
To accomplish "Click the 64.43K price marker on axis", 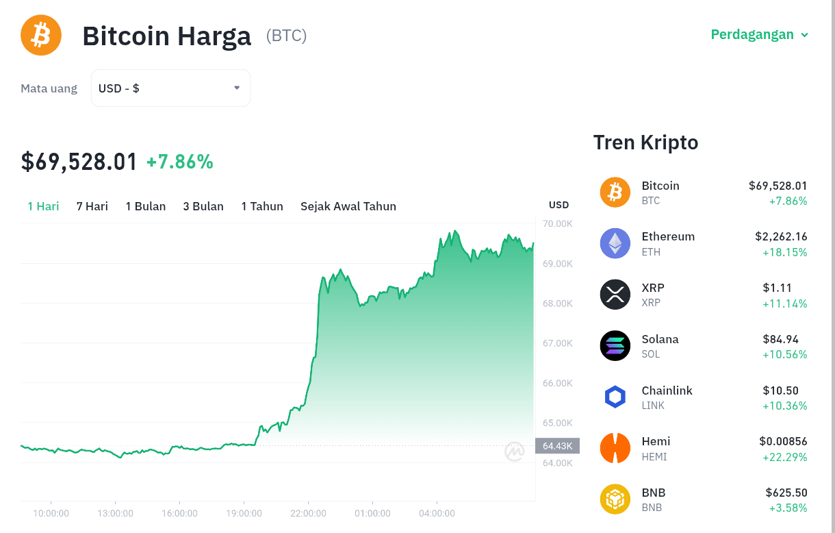I will pos(557,446).
